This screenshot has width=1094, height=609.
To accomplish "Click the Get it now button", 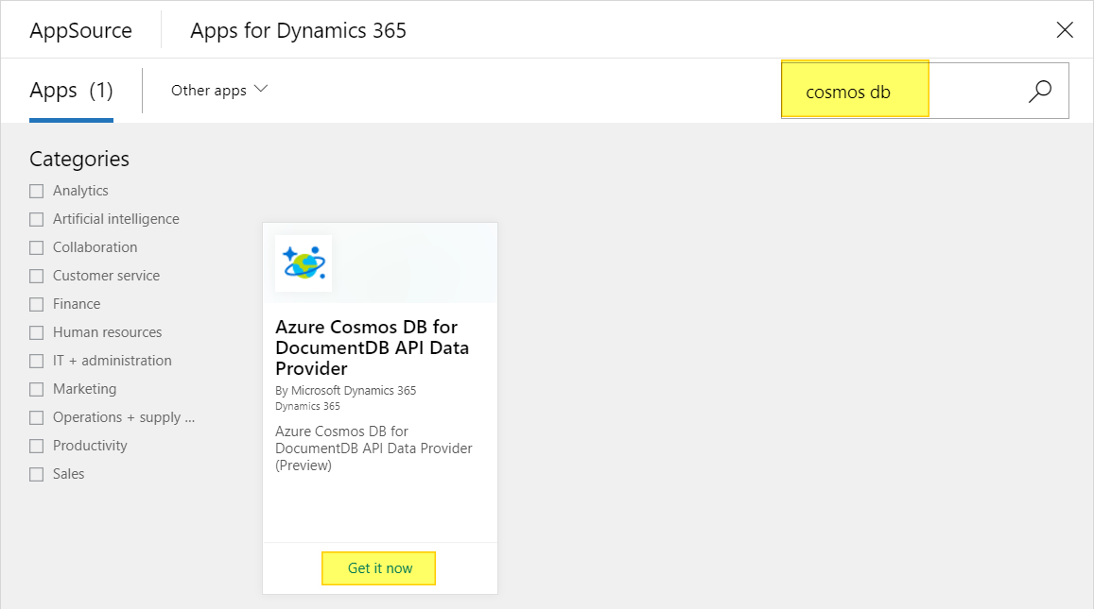I will (x=379, y=567).
